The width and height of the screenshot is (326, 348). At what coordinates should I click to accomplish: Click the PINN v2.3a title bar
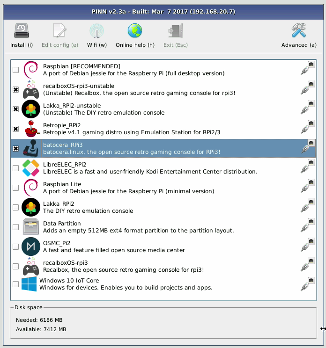[x=163, y=12]
